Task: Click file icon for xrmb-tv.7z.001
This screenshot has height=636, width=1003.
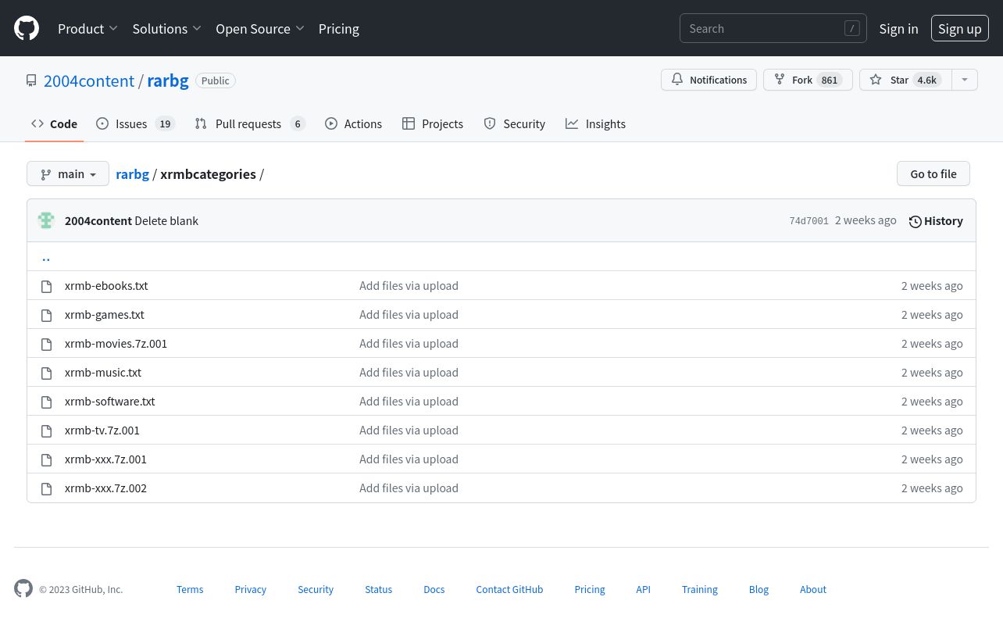Action: point(46,431)
